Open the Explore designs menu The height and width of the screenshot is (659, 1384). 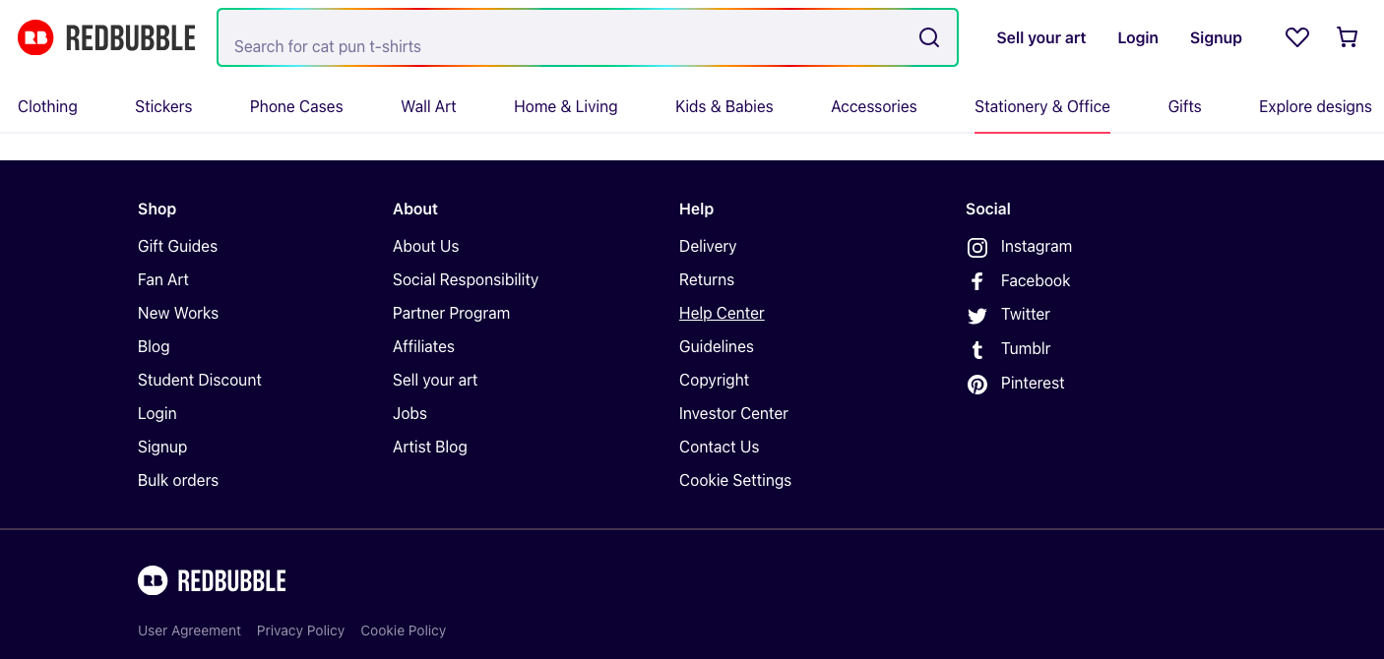1315,106
